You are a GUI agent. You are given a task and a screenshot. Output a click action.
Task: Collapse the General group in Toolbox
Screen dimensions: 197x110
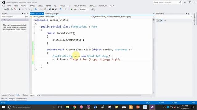pos(2,20)
